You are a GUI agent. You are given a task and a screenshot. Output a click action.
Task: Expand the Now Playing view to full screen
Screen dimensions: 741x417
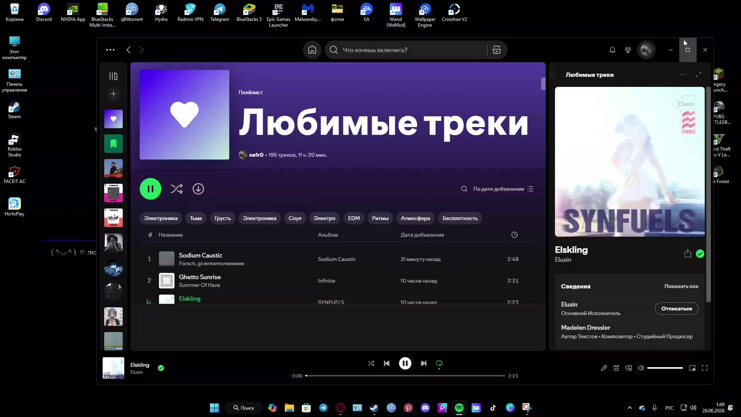(x=699, y=75)
